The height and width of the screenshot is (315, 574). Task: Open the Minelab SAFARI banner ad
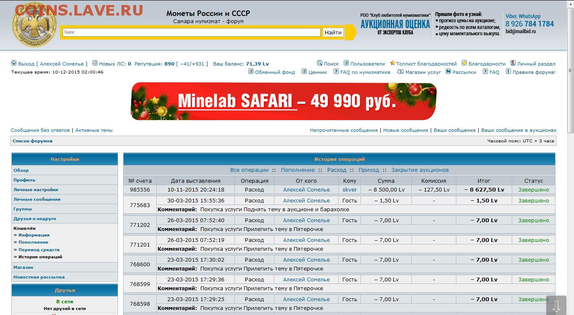[x=284, y=101]
